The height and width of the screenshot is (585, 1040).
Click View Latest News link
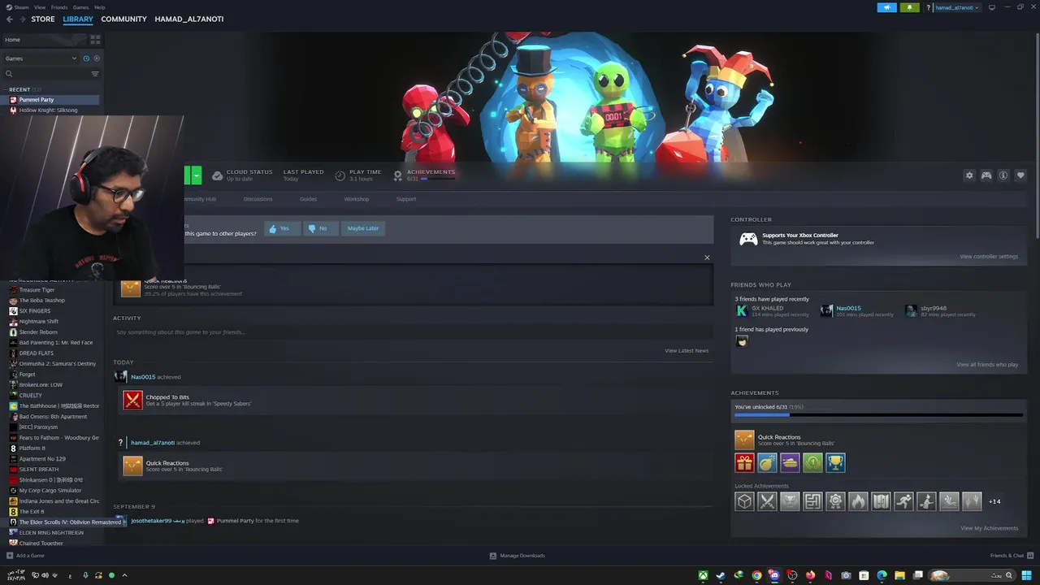(687, 351)
